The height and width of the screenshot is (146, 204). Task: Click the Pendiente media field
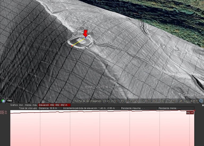pyautogui.click(x=176, y=108)
